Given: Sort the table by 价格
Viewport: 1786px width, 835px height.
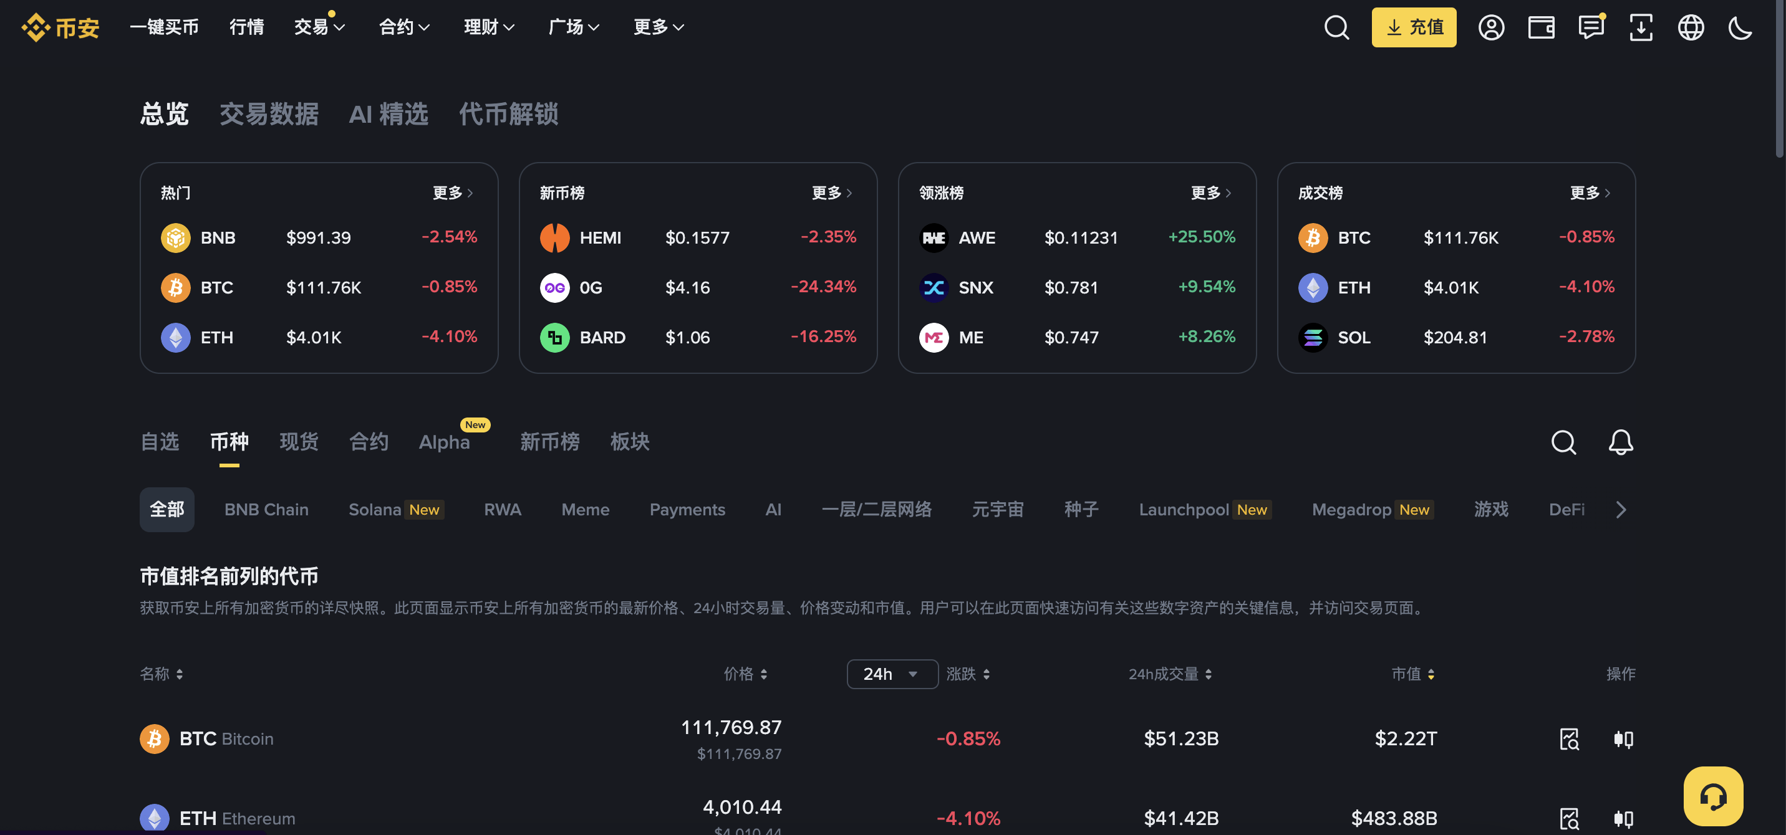Looking at the screenshot, I should (x=745, y=674).
